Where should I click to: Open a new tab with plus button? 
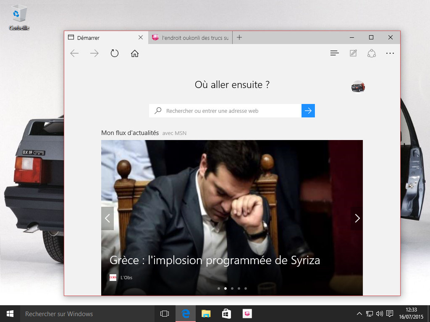tap(239, 37)
